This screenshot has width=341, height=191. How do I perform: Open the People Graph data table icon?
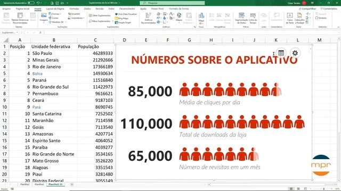(281, 53)
